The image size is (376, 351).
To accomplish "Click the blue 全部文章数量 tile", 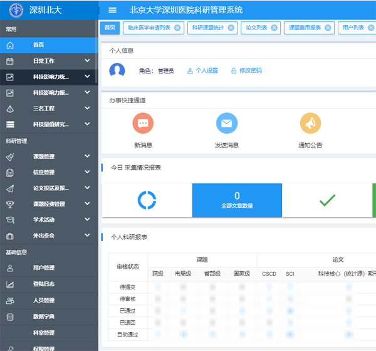I will 237,200.
